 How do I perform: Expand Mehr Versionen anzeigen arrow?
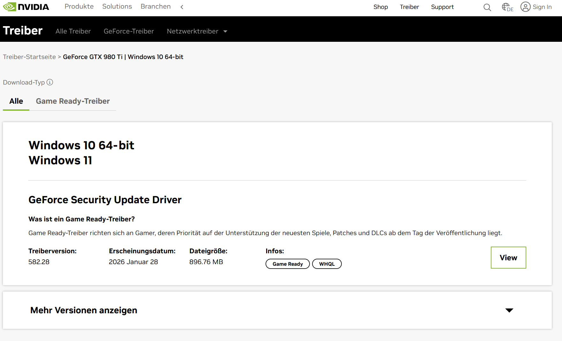tap(509, 310)
